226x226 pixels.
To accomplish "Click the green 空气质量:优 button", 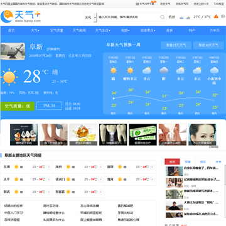I will [18, 106].
